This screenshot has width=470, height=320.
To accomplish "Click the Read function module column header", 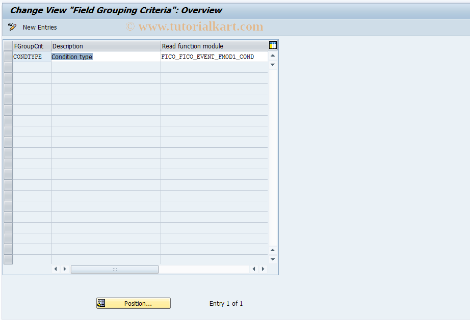I will point(215,46).
